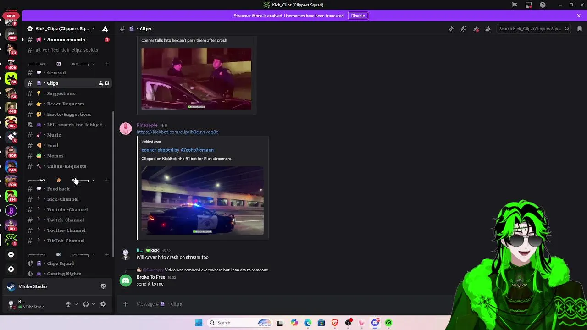This screenshot has width=587, height=330.
Task: Join the Clipz Squad voice channel
Action: [67, 264]
